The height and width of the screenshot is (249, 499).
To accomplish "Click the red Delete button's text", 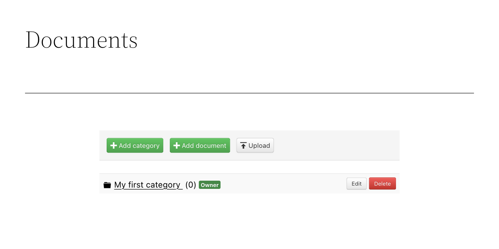I will point(382,184).
